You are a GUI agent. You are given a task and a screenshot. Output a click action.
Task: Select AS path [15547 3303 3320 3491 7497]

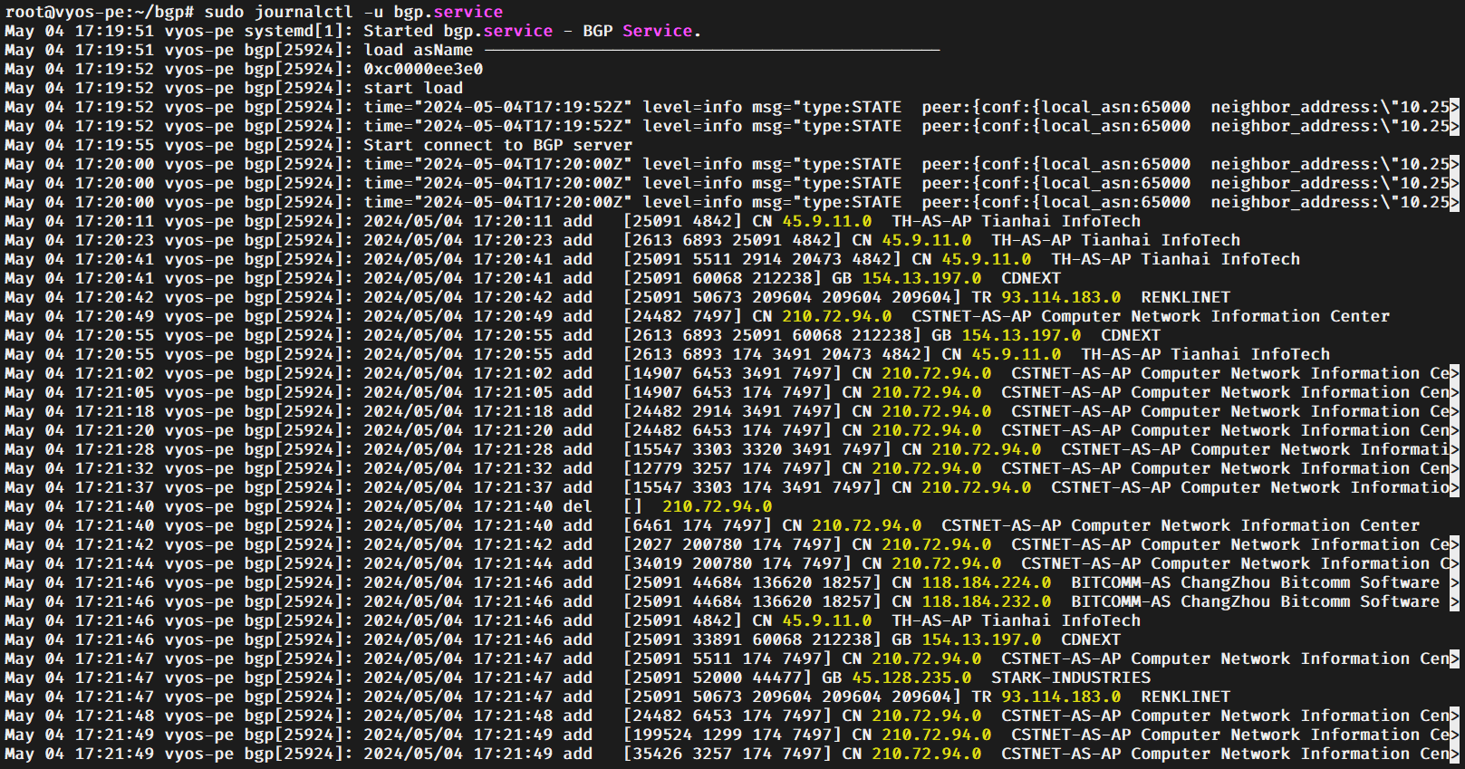757,449
